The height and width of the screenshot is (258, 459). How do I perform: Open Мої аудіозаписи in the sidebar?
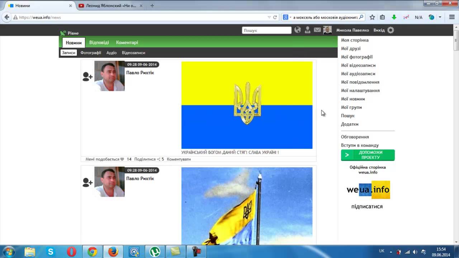(x=358, y=73)
